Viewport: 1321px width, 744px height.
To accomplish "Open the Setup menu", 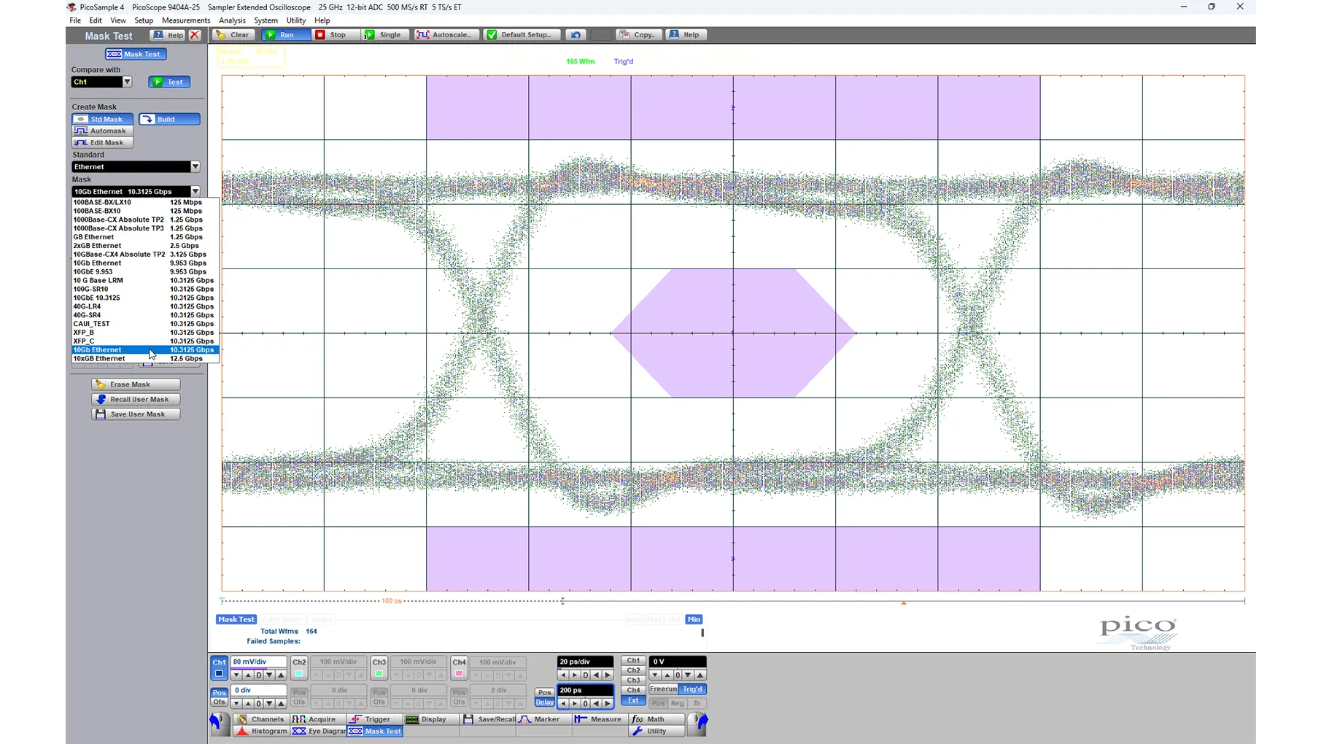I will (144, 20).
